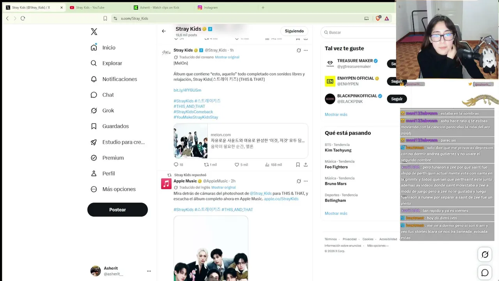The width and height of the screenshot is (499, 281).
Task: Open Apple Music profile avatar
Action: point(166,184)
